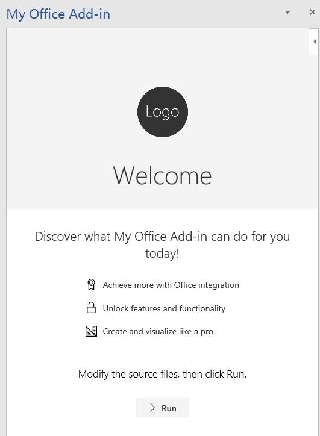
Task: Click the open padlock icon
Action: pyautogui.click(x=91, y=308)
